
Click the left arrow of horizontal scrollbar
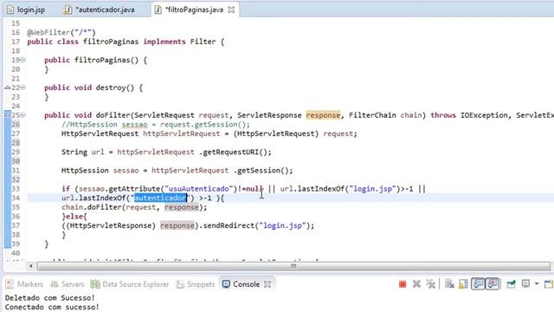[x=31, y=266]
